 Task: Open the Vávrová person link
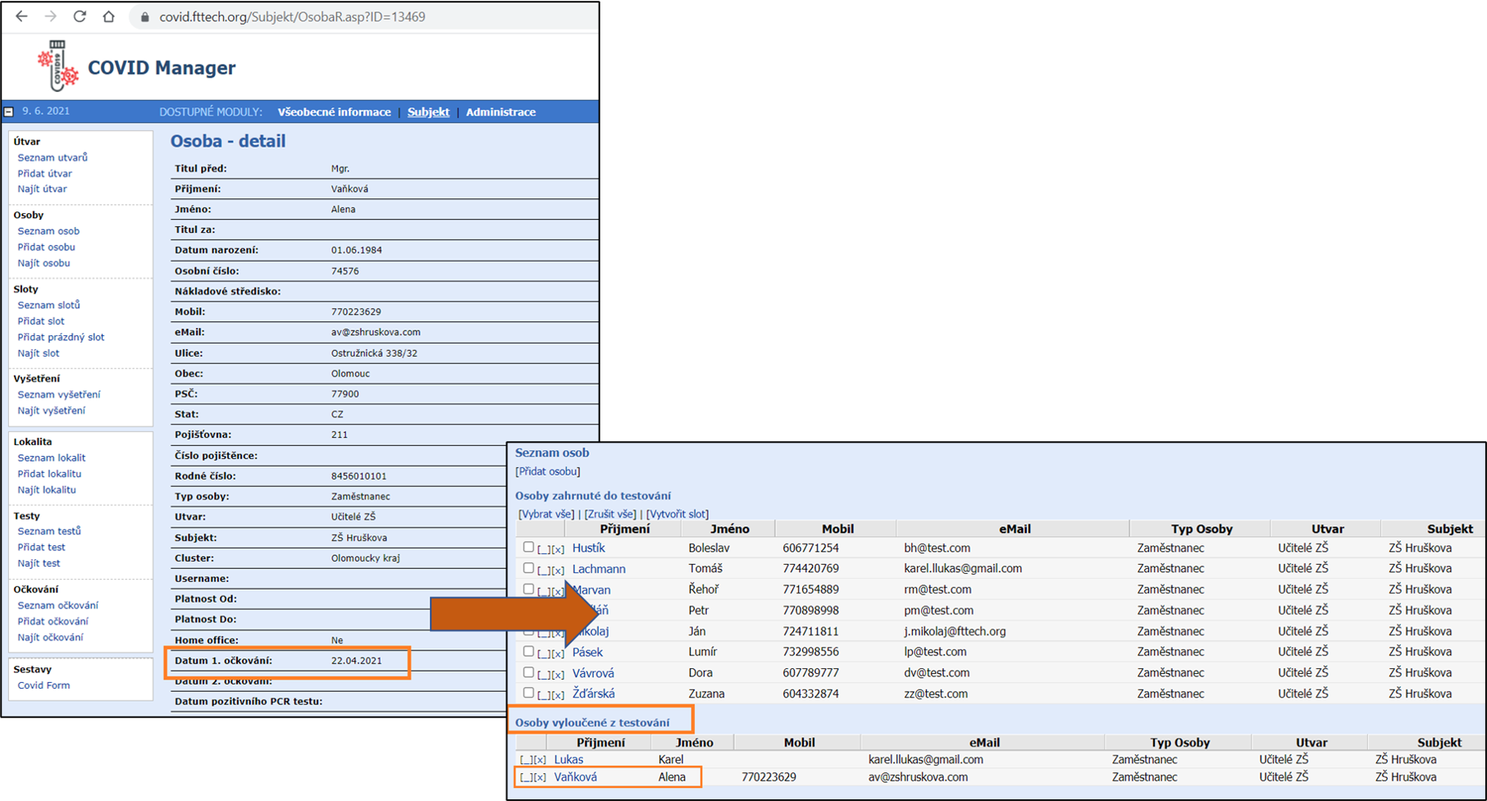click(593, 673)
